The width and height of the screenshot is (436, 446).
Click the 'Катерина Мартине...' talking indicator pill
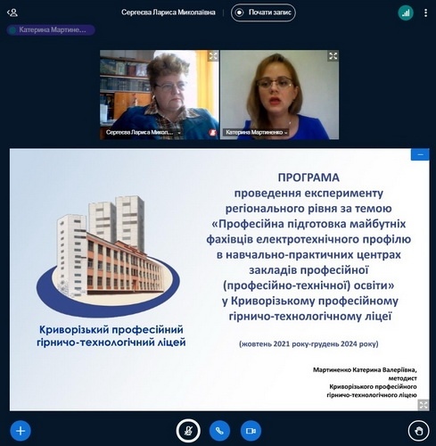(51, 30)
